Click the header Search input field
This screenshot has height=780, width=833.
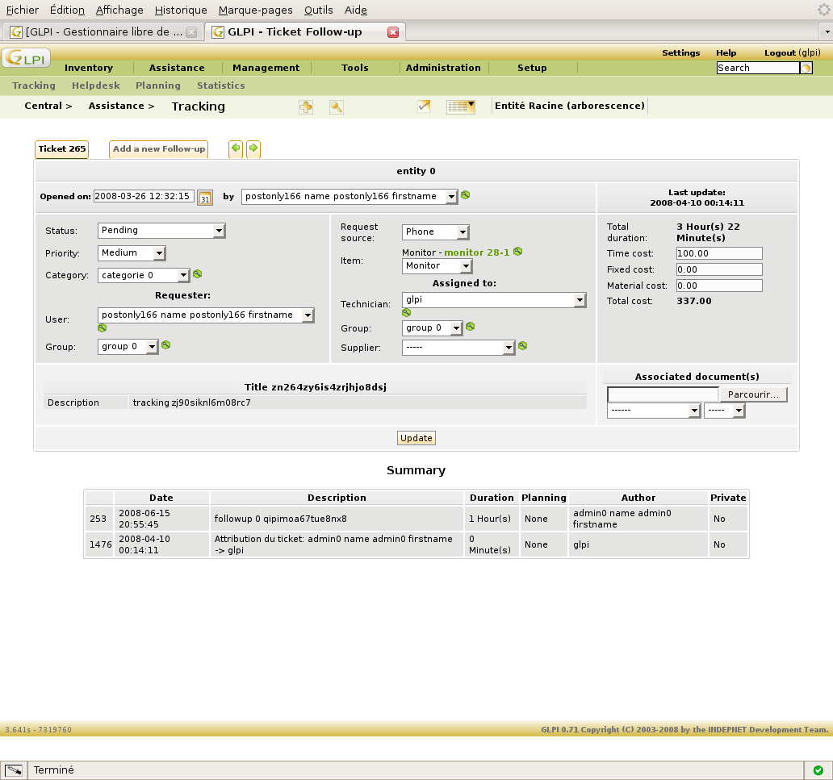[758, 68]
